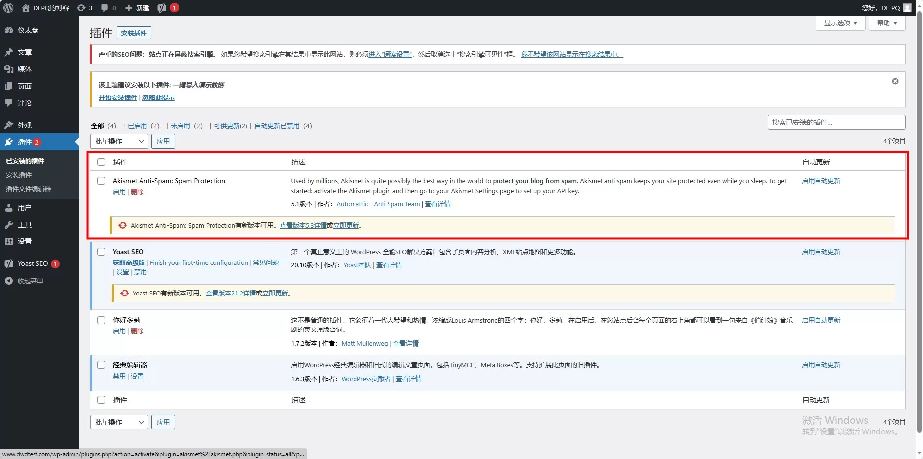This screenshot has height=459, width=923.
Task: Open 用户 users icon in sidebar
Action: (9, 208)
